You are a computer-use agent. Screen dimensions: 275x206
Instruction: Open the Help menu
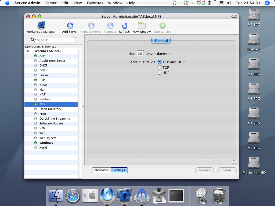click(x=131, y=3)
